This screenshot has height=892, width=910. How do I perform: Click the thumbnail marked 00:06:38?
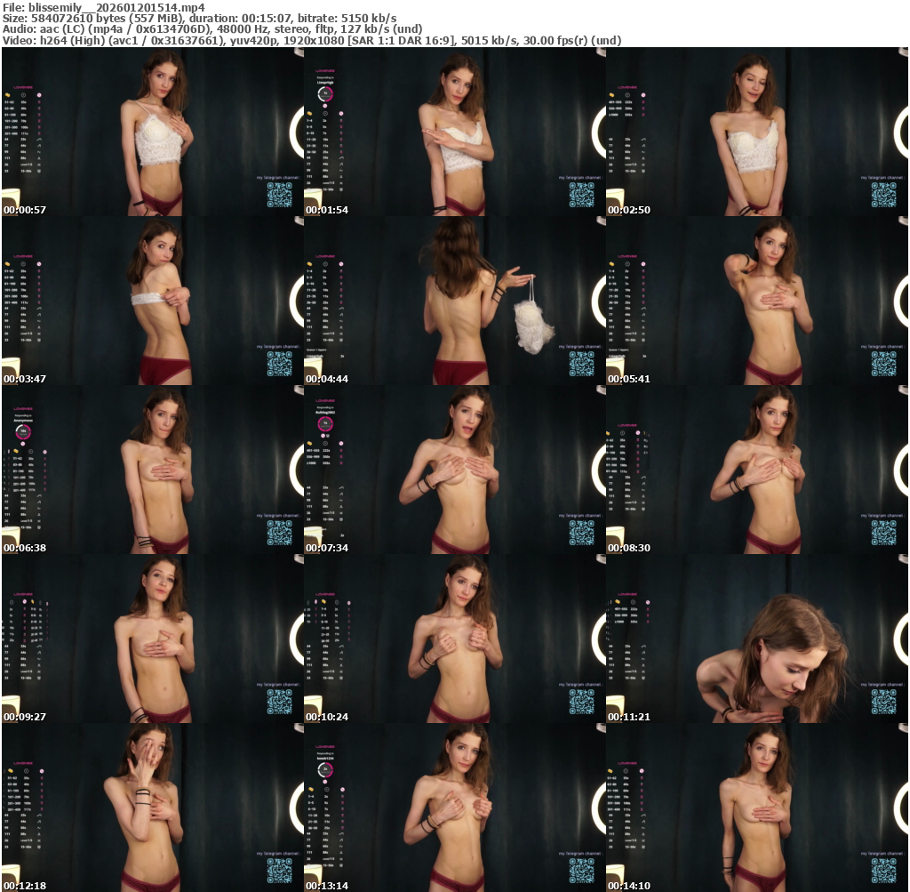coord(152,470)
